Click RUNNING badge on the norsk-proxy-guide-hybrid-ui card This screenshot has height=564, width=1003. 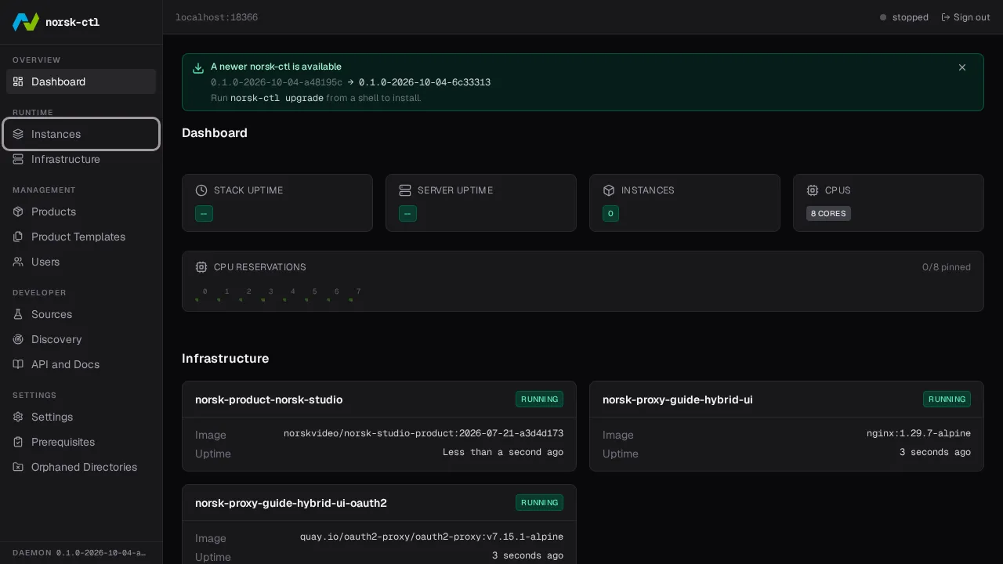[947, 399]
